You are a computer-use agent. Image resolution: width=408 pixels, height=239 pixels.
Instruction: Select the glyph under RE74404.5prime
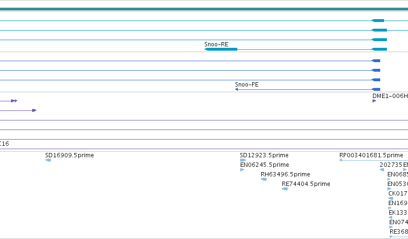click(285, 189)
